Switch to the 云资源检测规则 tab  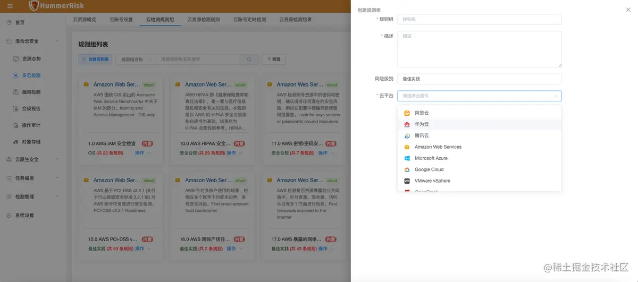tap(204, 20)
